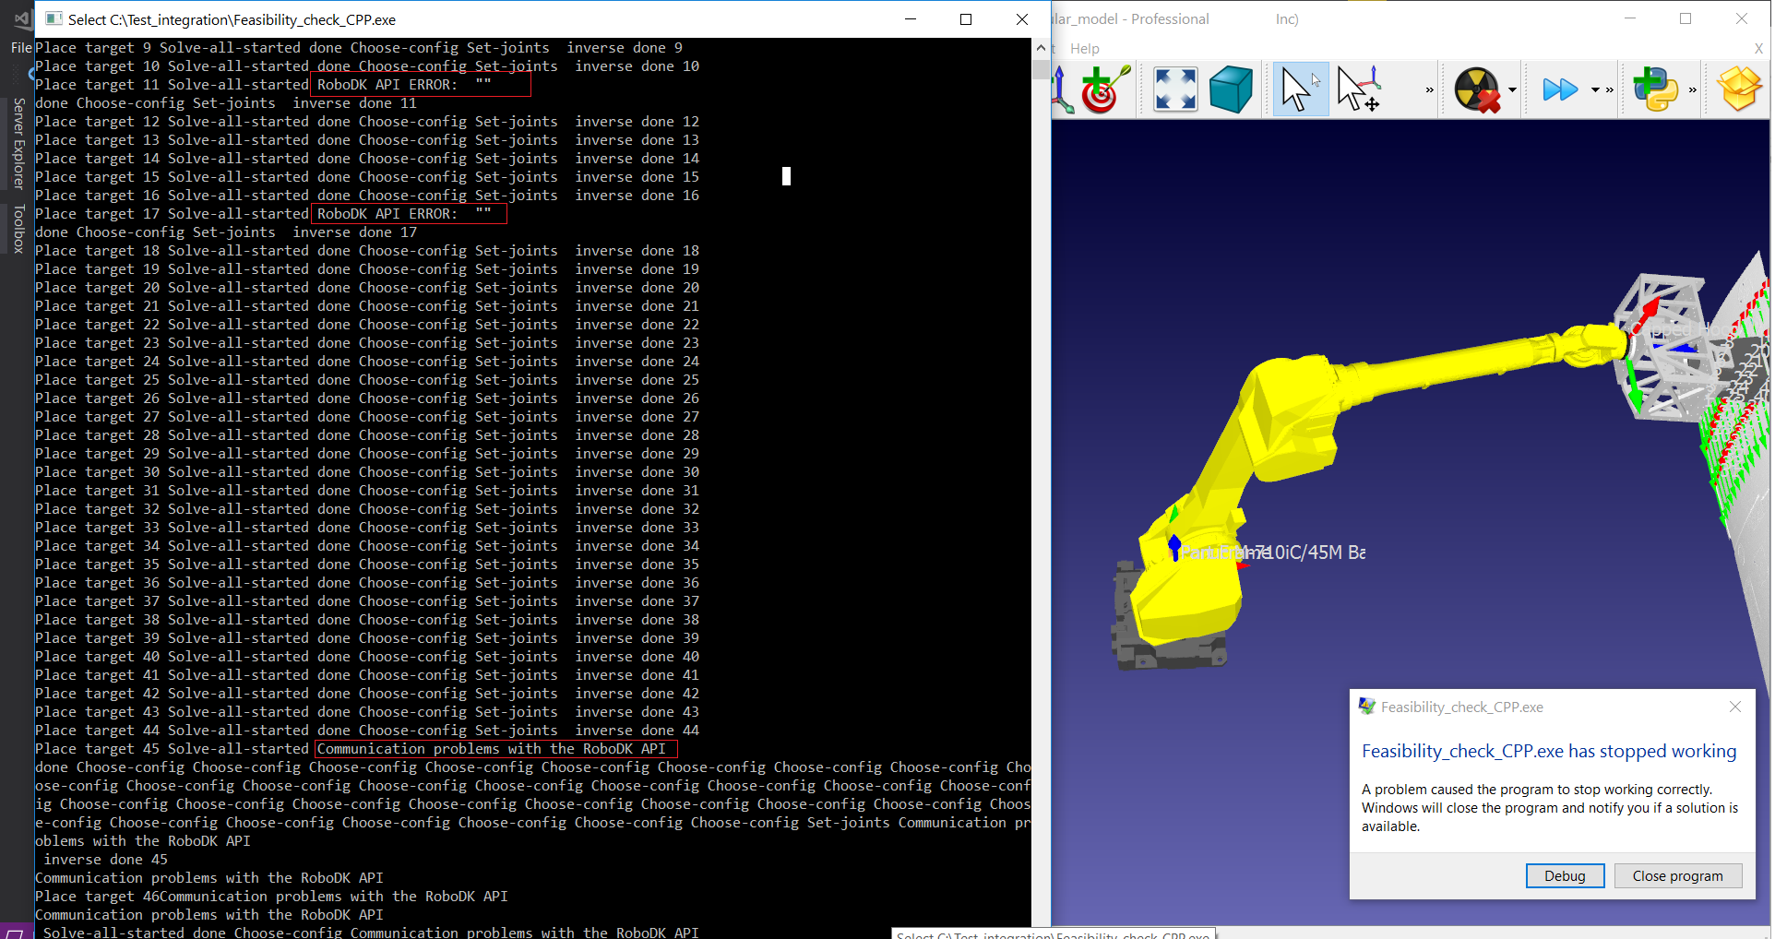The width and height of the screenshot is (1775, 939).
Task: Open the File menu in Visual Studio
Action: point(21,48)
